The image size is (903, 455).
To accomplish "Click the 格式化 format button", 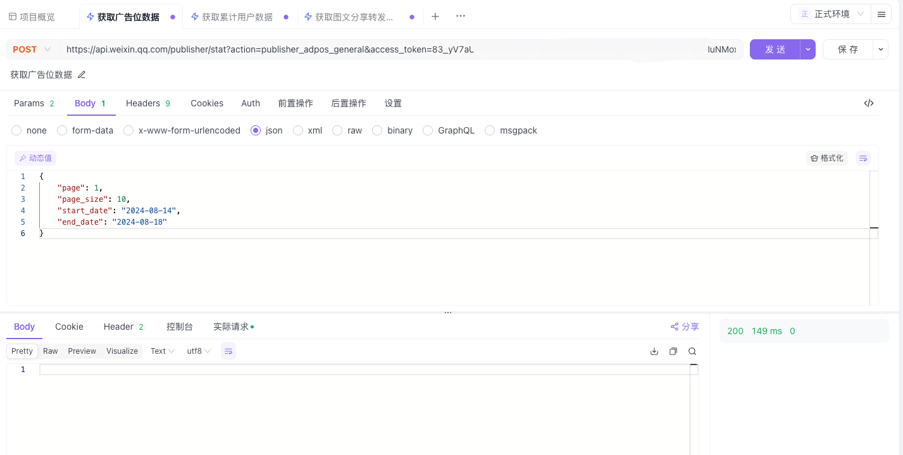I will (827, 158).
